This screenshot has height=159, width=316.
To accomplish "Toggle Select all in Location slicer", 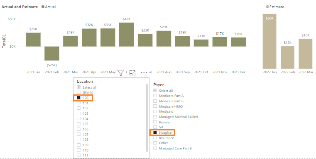I will pos(78,87).
